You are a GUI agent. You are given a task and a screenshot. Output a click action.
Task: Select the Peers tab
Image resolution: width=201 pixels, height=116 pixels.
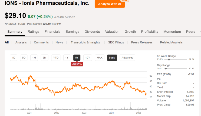[190, 32]
